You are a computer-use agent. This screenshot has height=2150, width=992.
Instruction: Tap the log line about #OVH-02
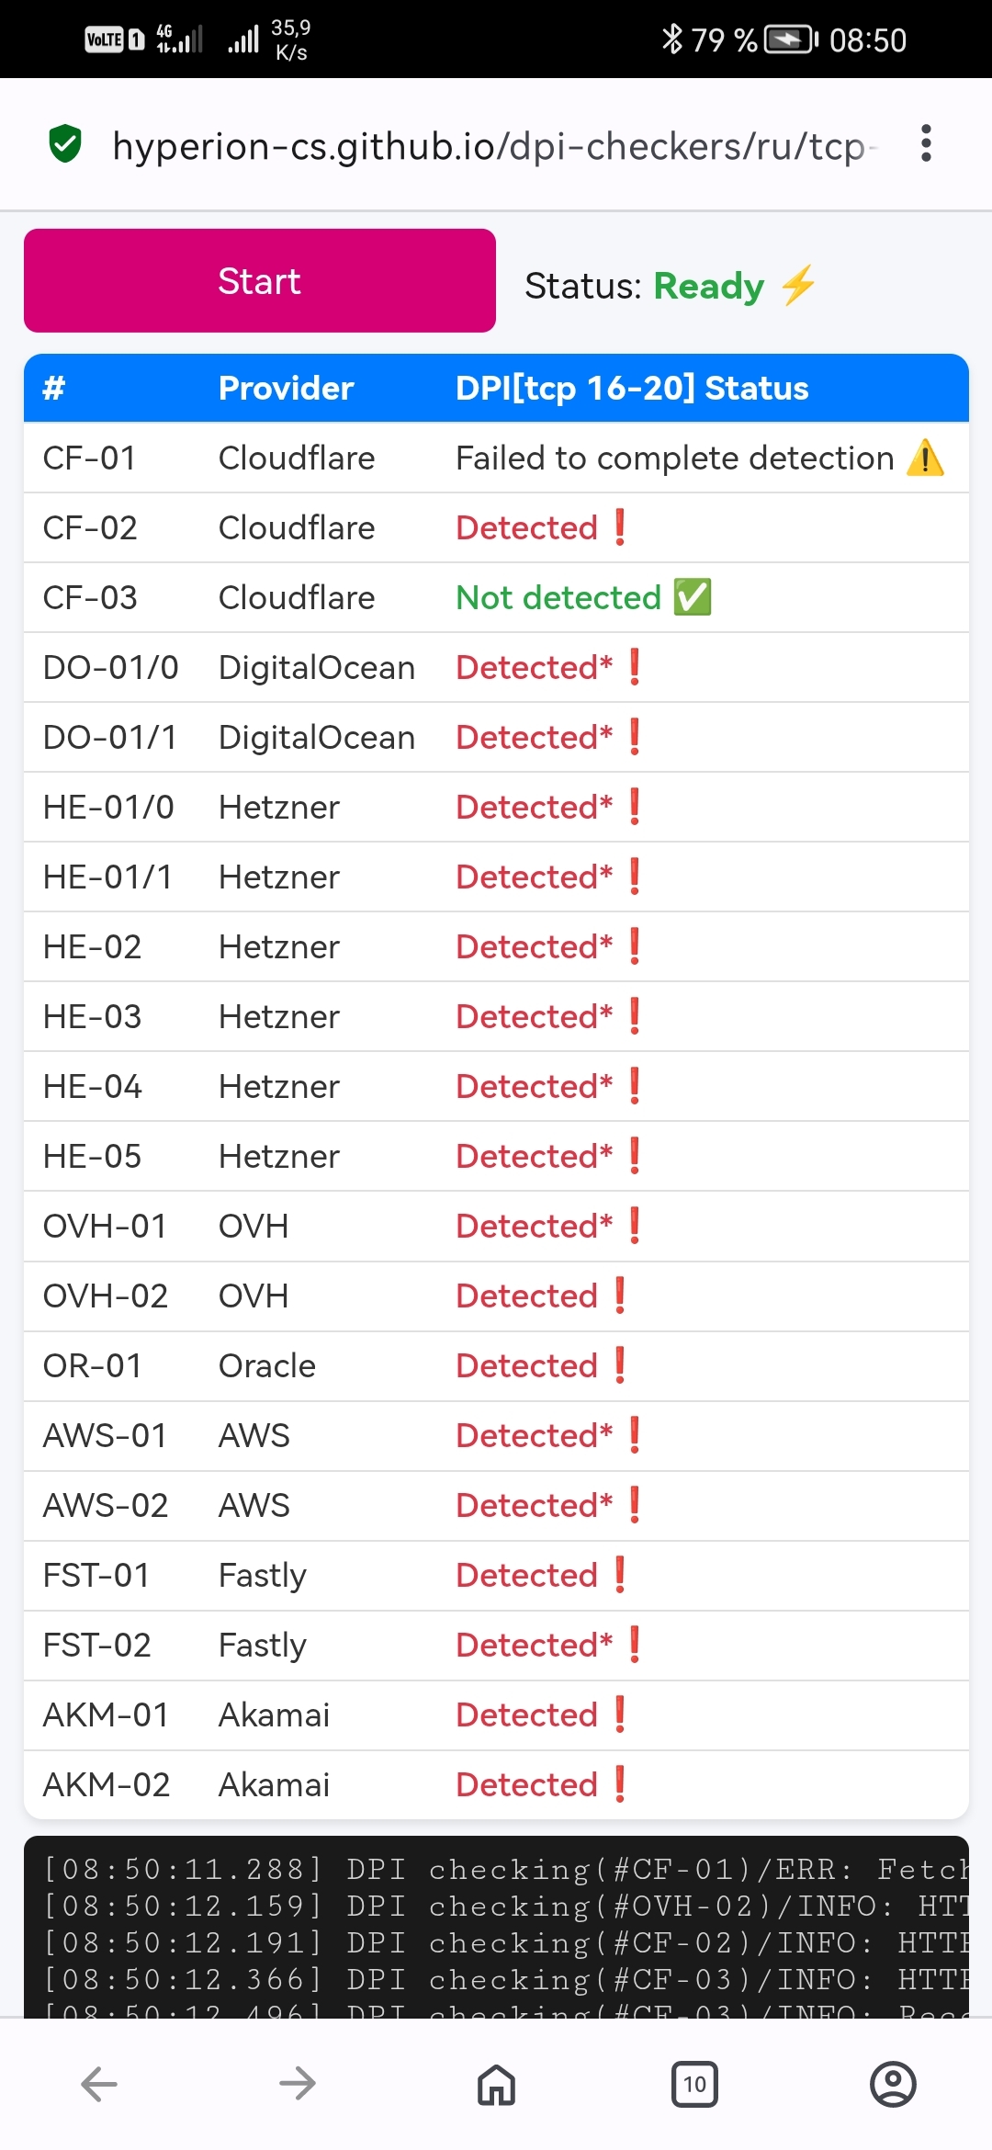pos(505,1907)
